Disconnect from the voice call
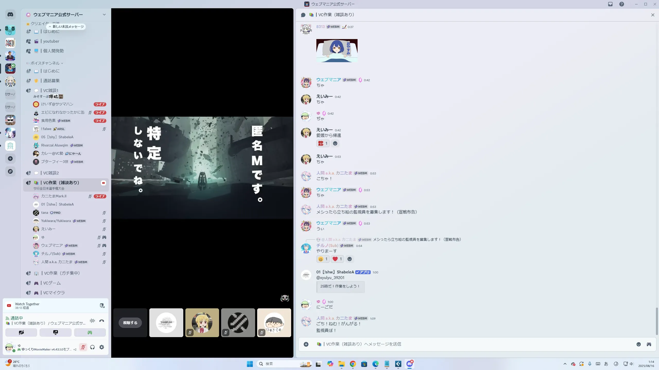The width and height of the screenshot is (659, 370). click(x=102, y=321)
